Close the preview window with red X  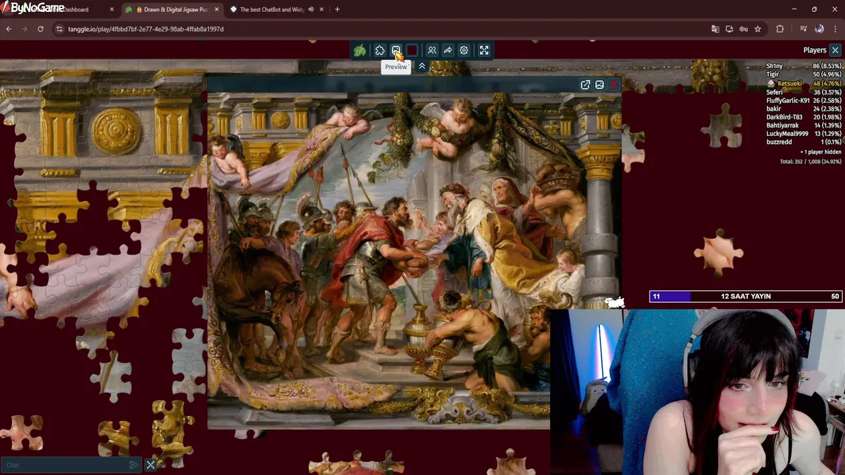click(x=614, y=84)
